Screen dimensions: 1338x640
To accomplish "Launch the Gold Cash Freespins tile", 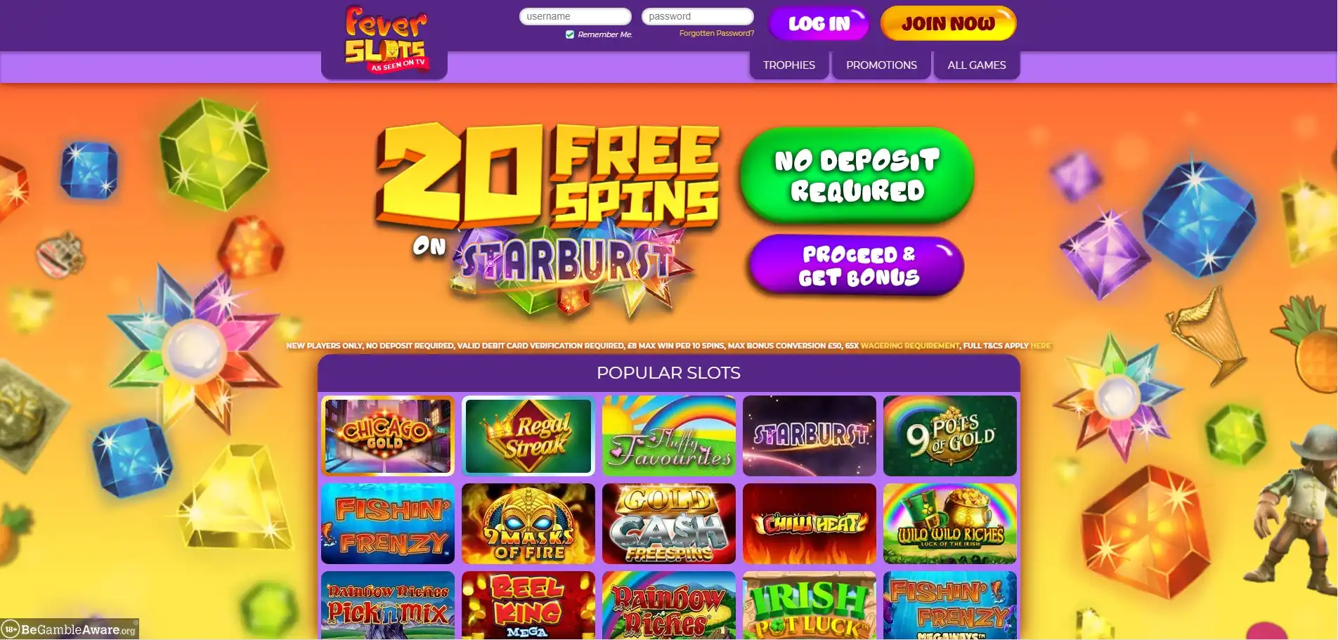I will [669, 523].
